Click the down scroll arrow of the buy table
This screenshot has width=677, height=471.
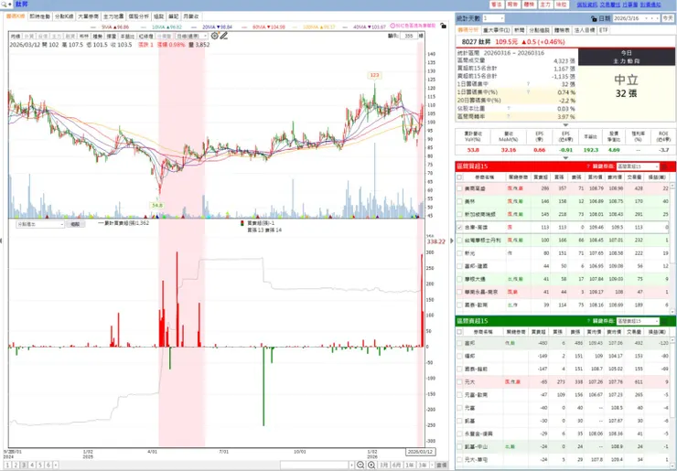click(x=673, y=311)
